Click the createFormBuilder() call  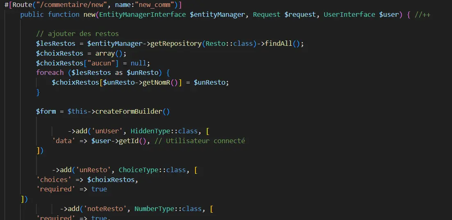coord(132,112)
